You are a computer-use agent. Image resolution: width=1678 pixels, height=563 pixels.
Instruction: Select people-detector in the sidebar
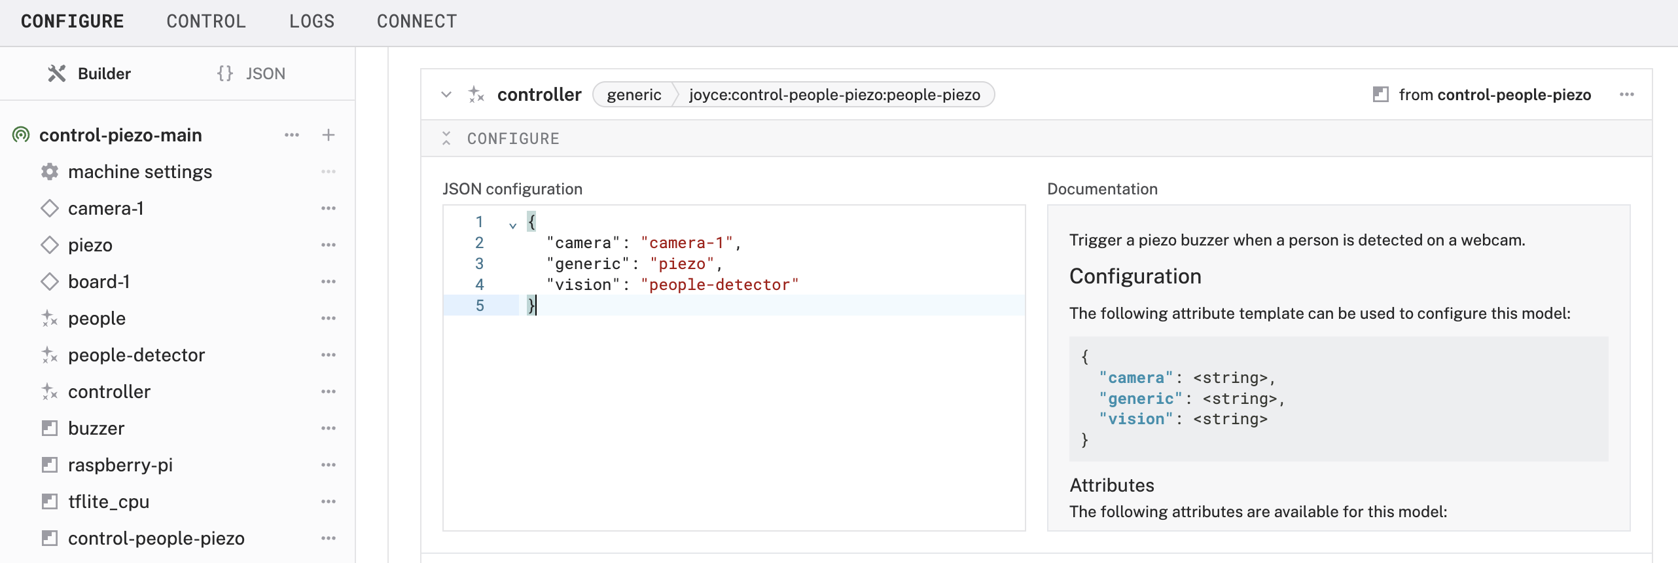tap(136, 355)
